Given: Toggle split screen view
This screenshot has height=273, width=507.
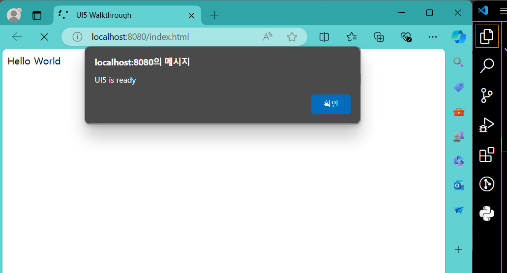Looking at the screenshot, I should pyautogui.click(x=324, y=37).
